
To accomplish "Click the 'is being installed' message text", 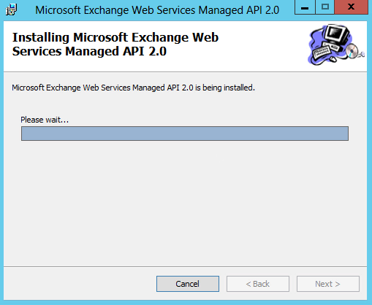I will (x=133, y=88).
